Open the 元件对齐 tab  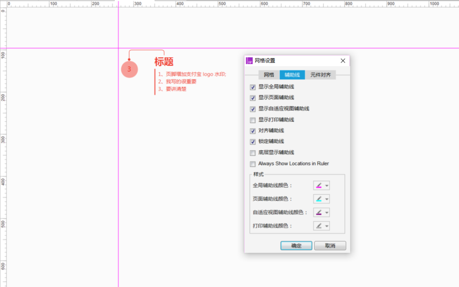click(x=320, y=75)
